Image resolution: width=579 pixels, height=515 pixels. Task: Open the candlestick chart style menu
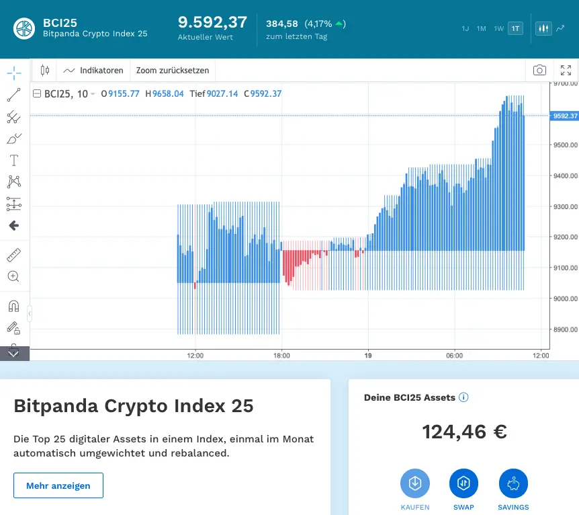[45, 70]
